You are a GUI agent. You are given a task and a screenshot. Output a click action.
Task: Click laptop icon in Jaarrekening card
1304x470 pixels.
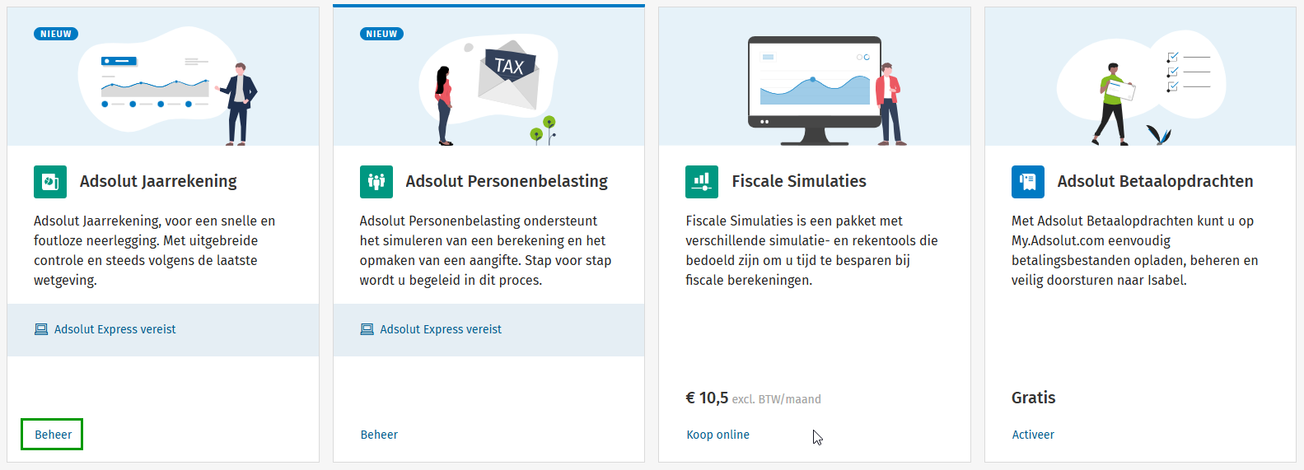41,329
